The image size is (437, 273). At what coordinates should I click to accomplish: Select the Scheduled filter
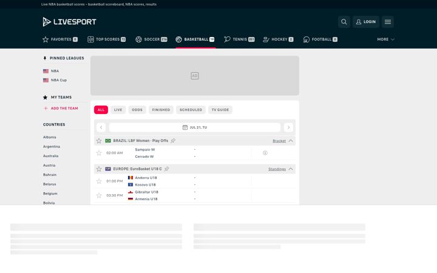pos(191,110)
